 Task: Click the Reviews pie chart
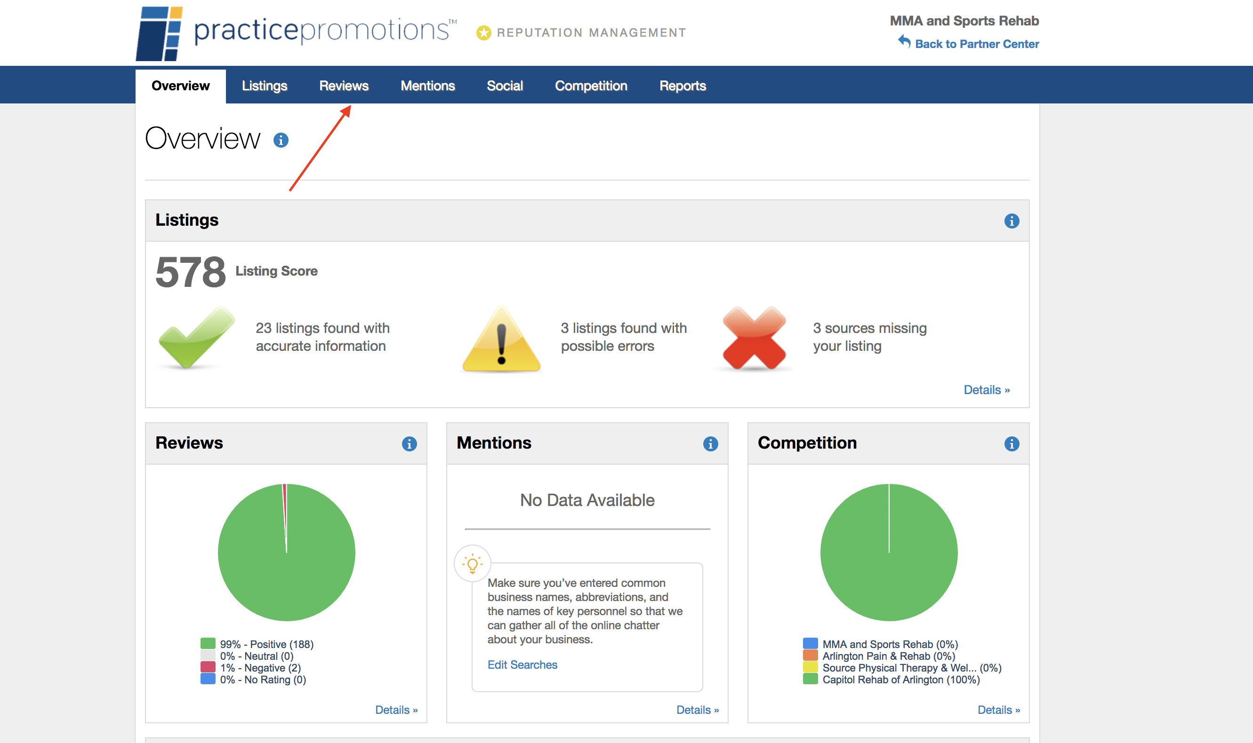pyautogui.click(x=287, y=552)
